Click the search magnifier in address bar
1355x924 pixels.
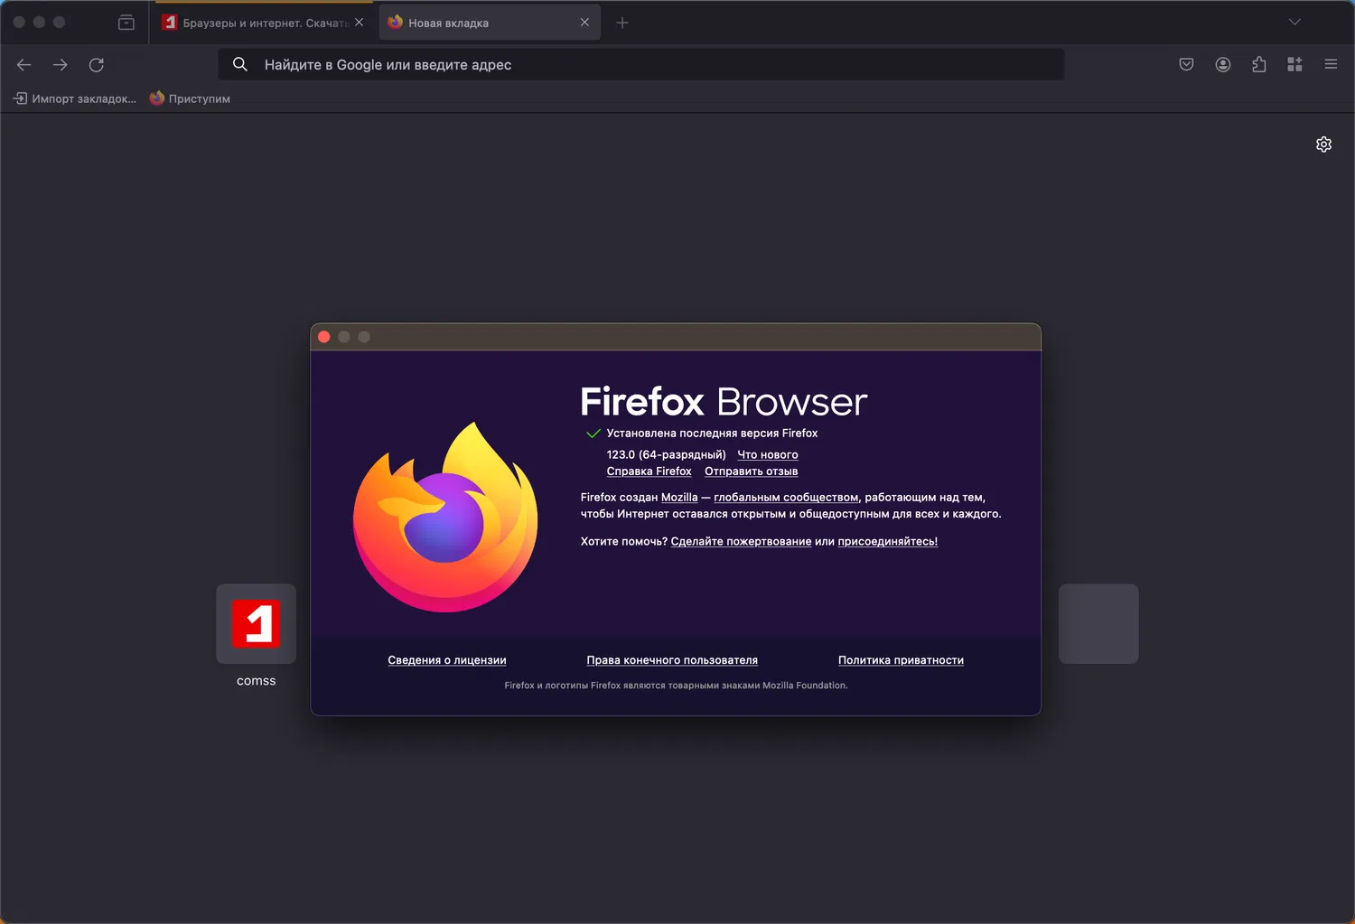tap(240, 65)
